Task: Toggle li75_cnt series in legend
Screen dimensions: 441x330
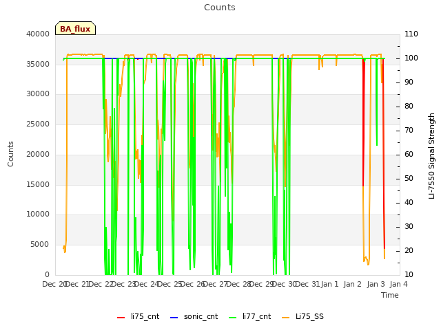Action: tap(138, 316)
